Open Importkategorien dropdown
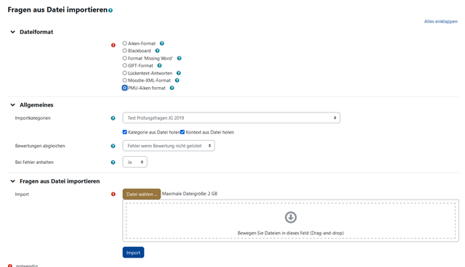The width and height of the screenshot is (465, 267). click(231, 118)
